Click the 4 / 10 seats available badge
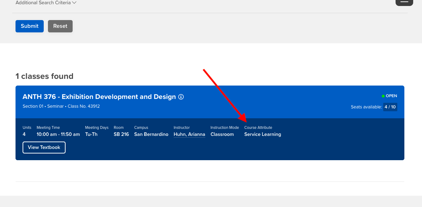The image size is (422, 207). [x=390, y=107]
